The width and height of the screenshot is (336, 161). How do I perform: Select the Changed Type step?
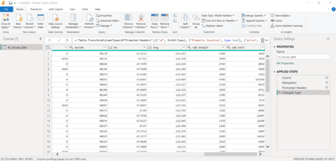coord(303,93)
